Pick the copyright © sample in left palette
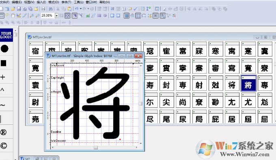The image size is (276, 160). click(4, 145)
